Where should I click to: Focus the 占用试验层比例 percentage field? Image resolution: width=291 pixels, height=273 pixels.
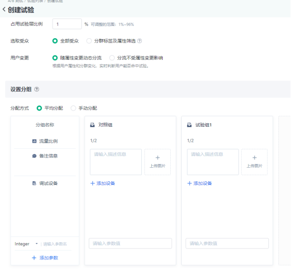click(x=67, y=24)
